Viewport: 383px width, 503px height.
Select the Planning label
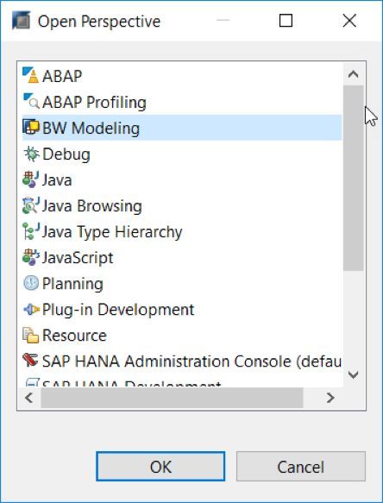tap(72, 284)
